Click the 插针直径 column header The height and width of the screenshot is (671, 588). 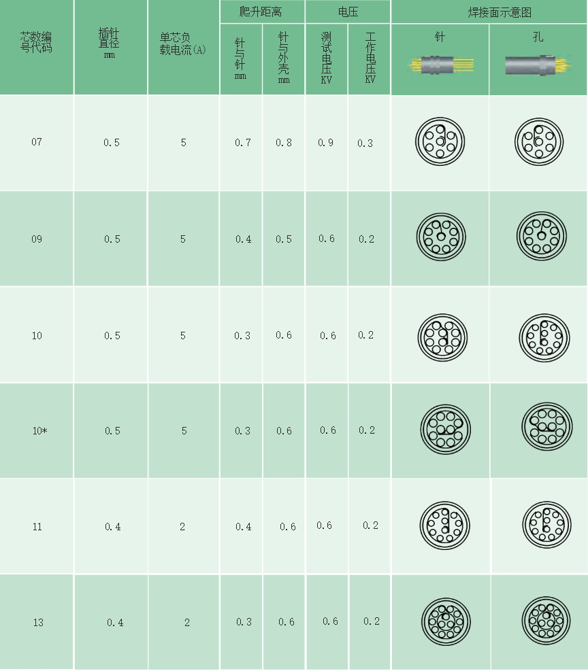click(110, 41)
